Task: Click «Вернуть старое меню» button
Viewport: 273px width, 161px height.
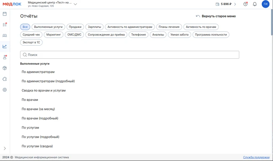Action: click(x=216, y=16)
